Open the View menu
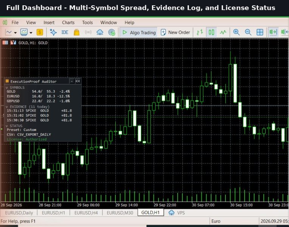The image size is (289, 227). pyautogui.click(x=31, y=22)
